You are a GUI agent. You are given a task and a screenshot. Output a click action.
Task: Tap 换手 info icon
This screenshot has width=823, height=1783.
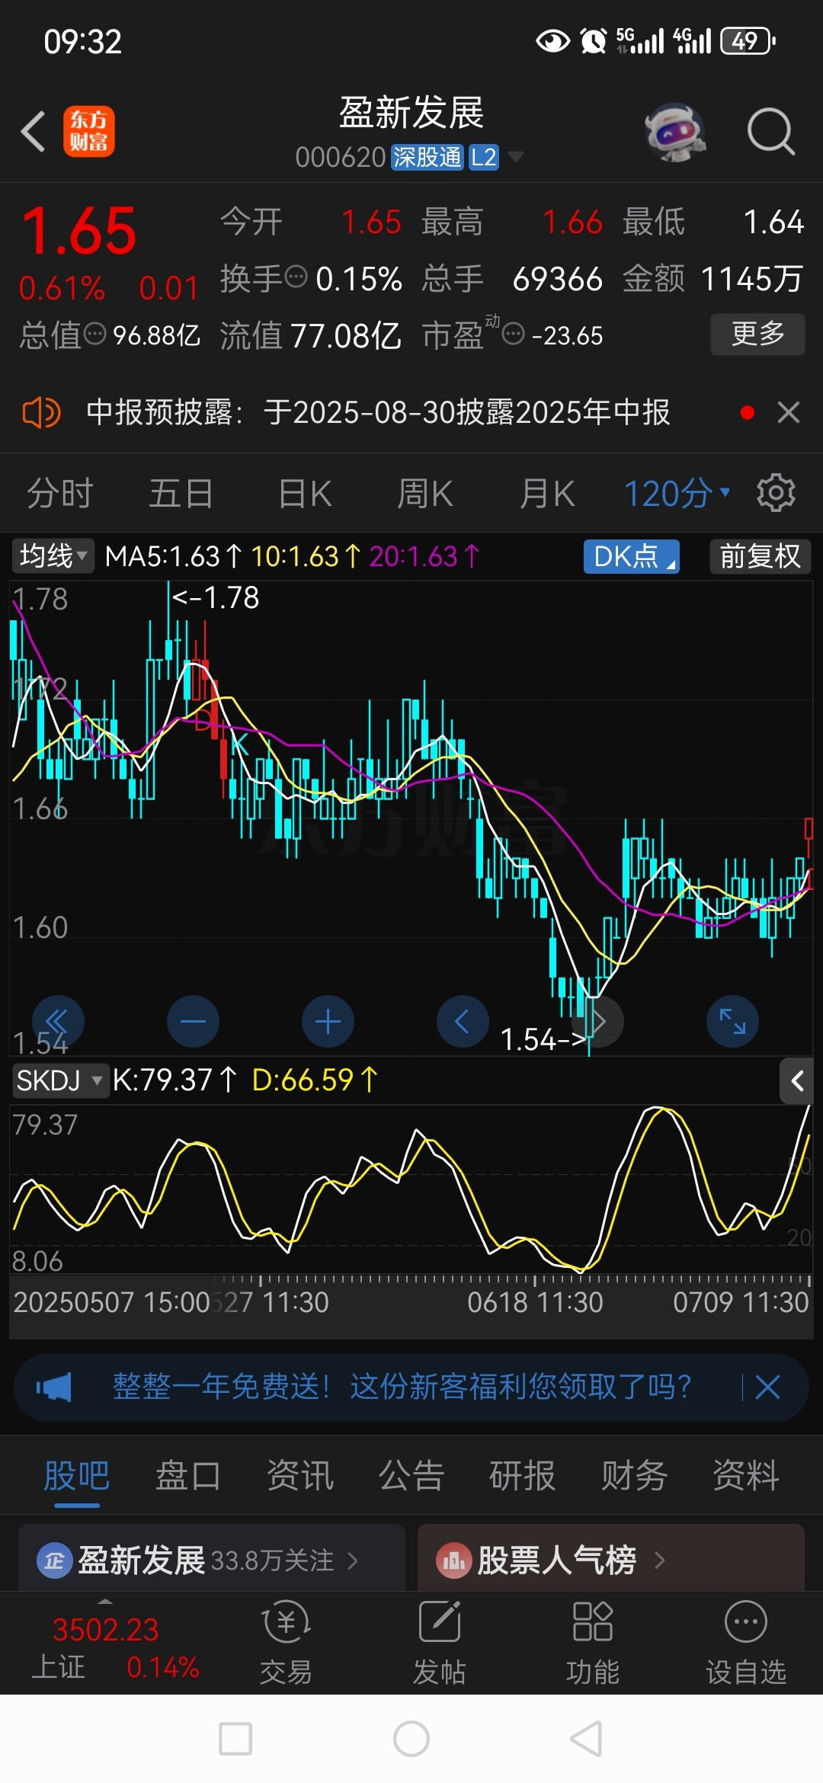pos(296,277)
